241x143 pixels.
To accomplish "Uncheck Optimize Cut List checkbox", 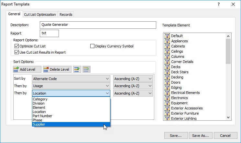I will pyautogui.click(x=17, y=46).
